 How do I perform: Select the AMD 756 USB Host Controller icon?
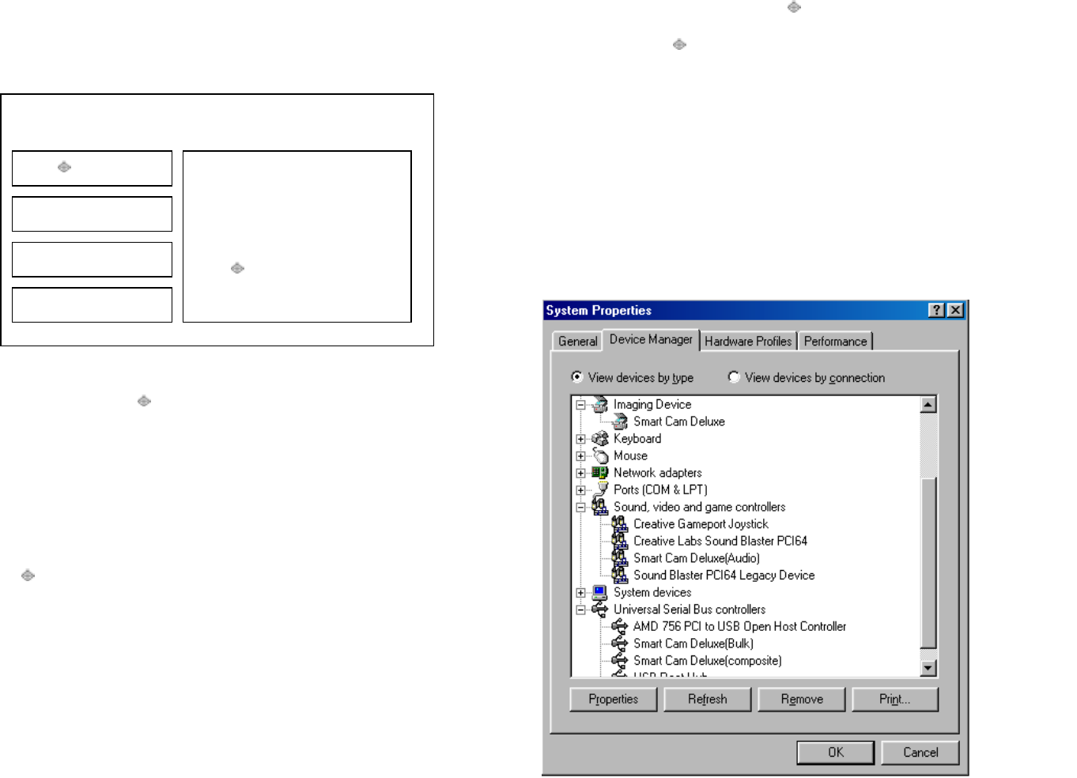(620, 627)
